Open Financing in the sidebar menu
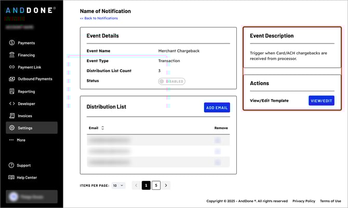 coord(26,55)
